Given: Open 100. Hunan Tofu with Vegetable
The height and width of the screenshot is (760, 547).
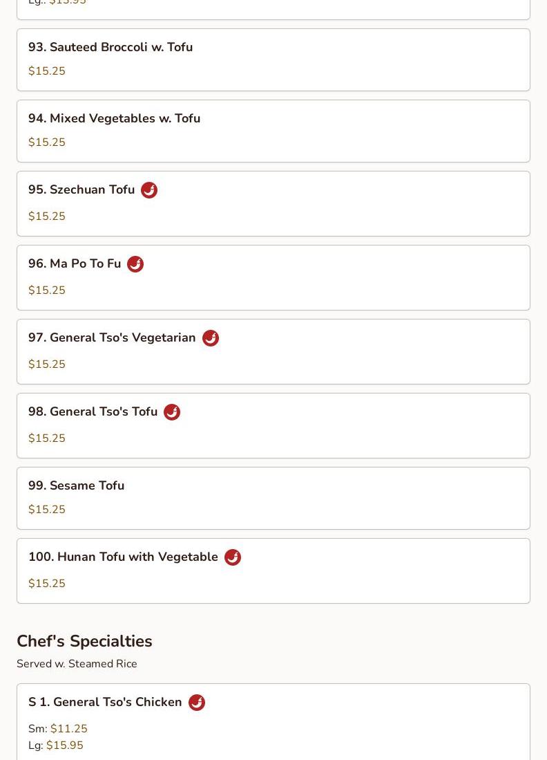Looking at the screenshot, I should tap(123, 557).
